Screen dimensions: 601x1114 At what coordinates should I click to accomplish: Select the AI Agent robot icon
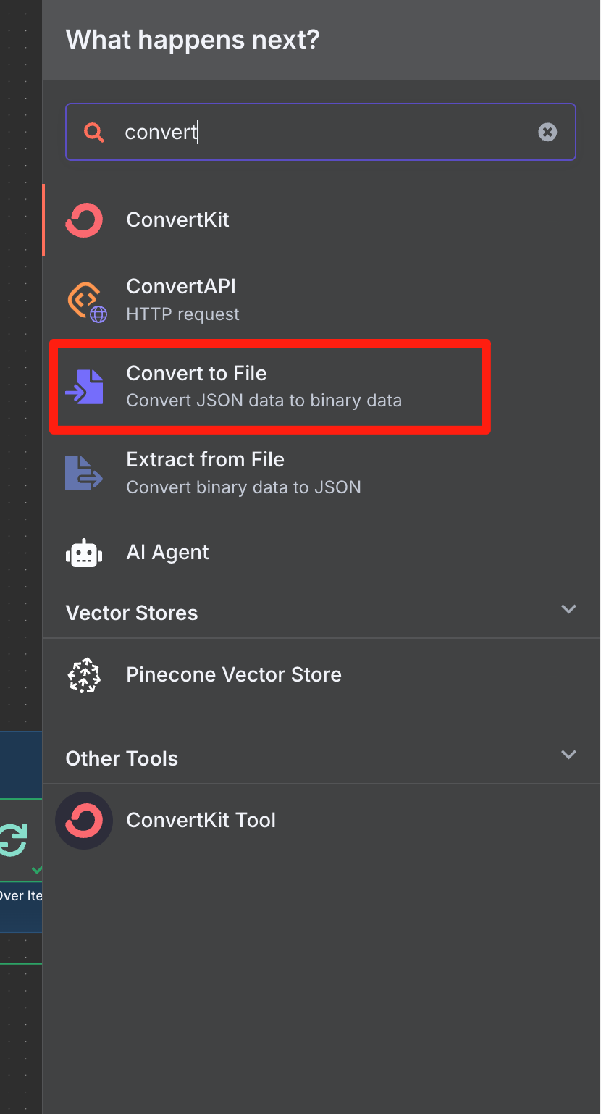84,553
